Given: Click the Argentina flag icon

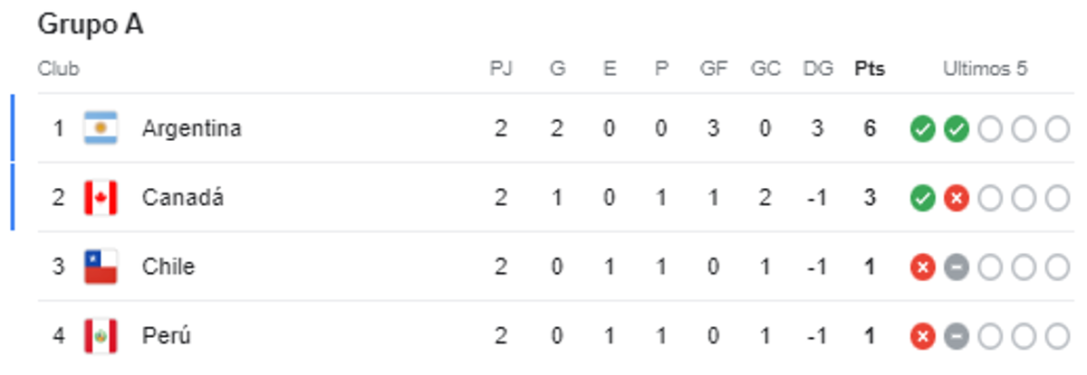Looking at the screenshot, I should (101, 128).
